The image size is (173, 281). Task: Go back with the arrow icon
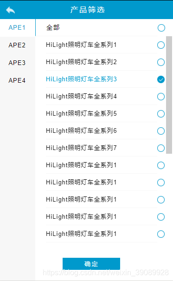click(x=10, y=10)
